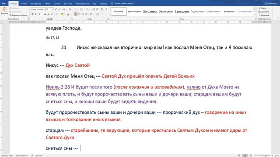Toggle the align left button

pyautogui.click(x=76, y=14)
